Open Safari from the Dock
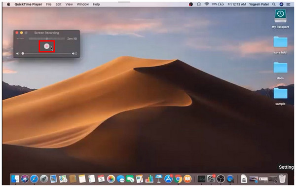 [x=35, y=179]
